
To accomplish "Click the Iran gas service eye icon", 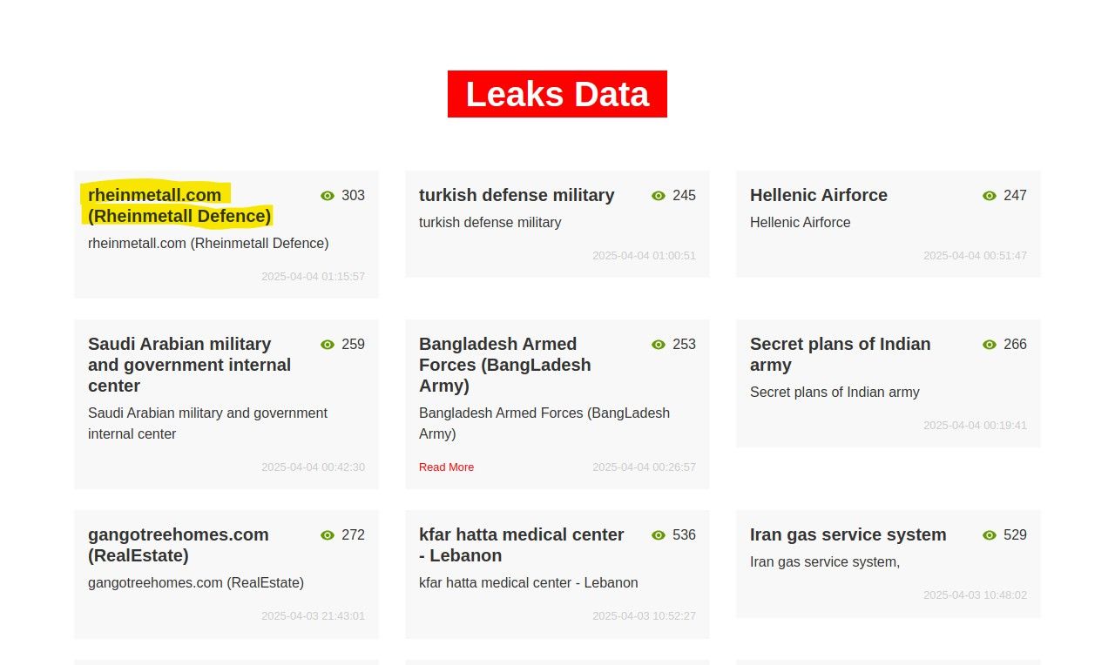I will pos(990,535).
